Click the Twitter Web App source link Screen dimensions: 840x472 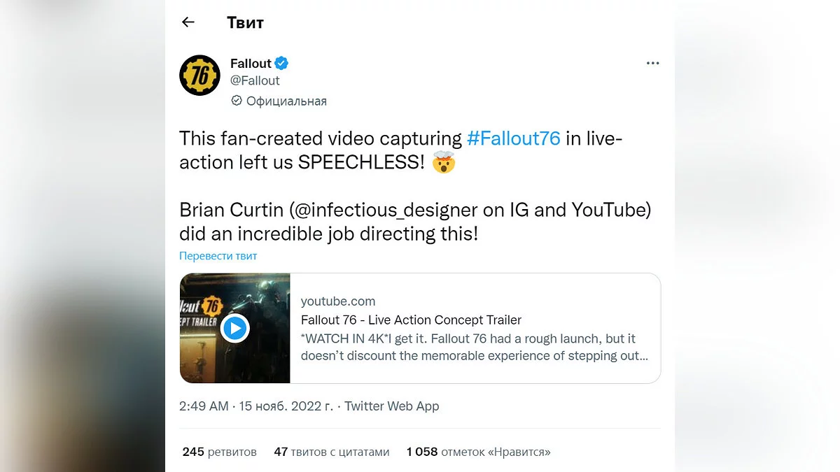(x=392, y=406)
